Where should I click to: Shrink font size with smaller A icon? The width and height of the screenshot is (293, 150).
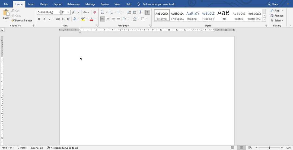(78, 12)
